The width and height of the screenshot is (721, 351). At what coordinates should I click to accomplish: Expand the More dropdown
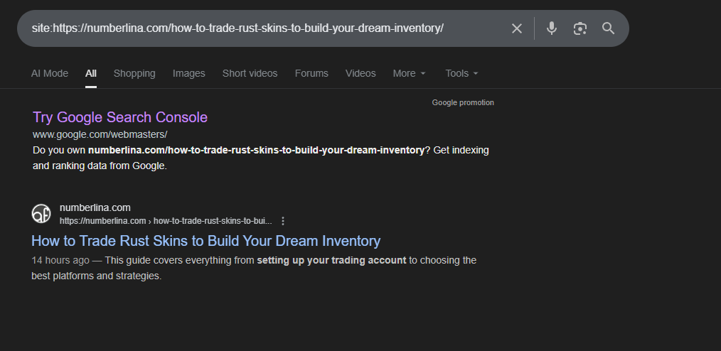pyautogui.click(x=409, y=73)
